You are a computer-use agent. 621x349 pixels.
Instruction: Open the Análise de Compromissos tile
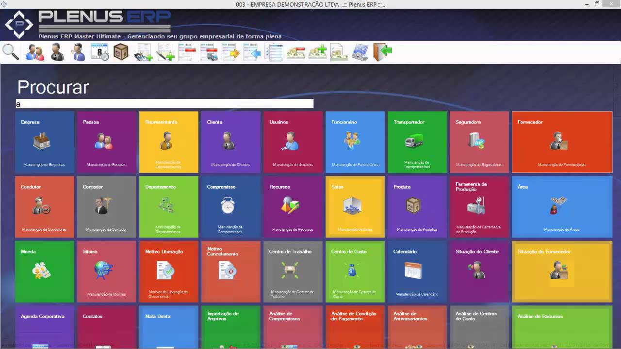(x=293, y=327)
